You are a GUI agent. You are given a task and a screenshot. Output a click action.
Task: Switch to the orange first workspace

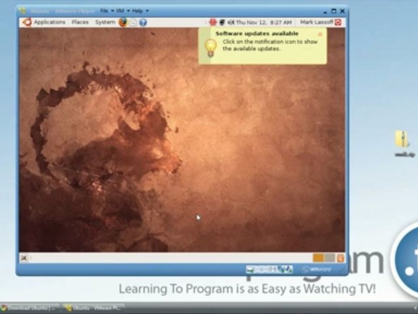pyautogui.click(x=318, y=258)
